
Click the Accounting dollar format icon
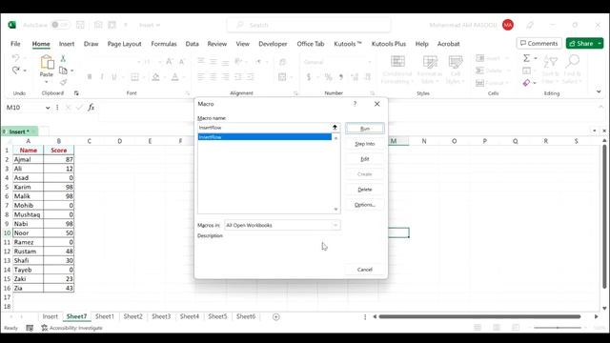pos(309,77)
